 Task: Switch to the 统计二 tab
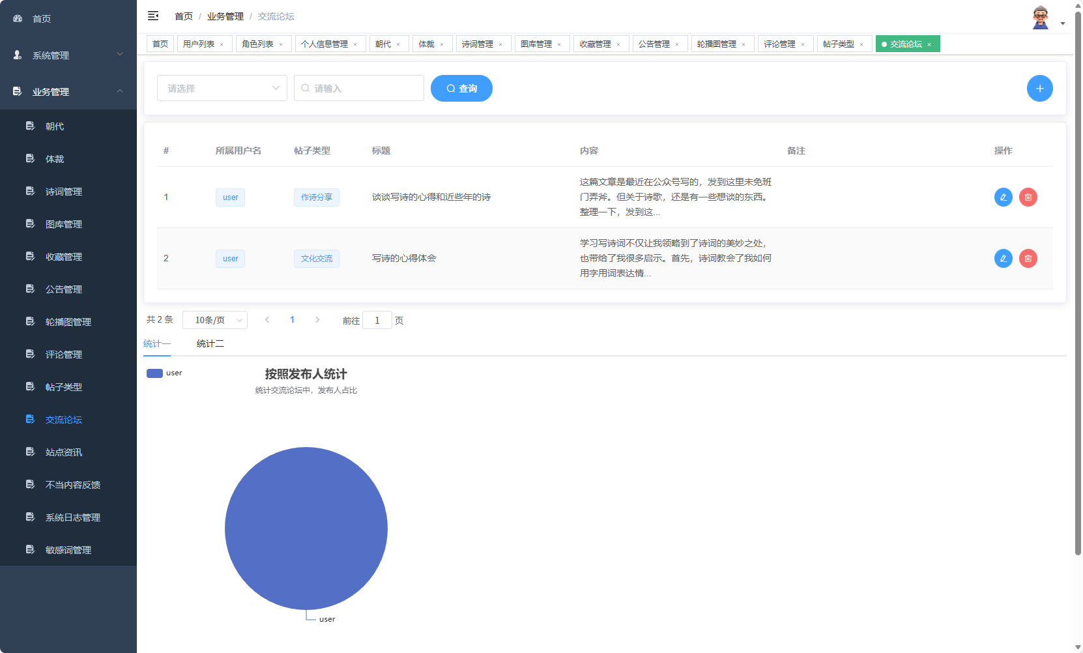[210, 343]
